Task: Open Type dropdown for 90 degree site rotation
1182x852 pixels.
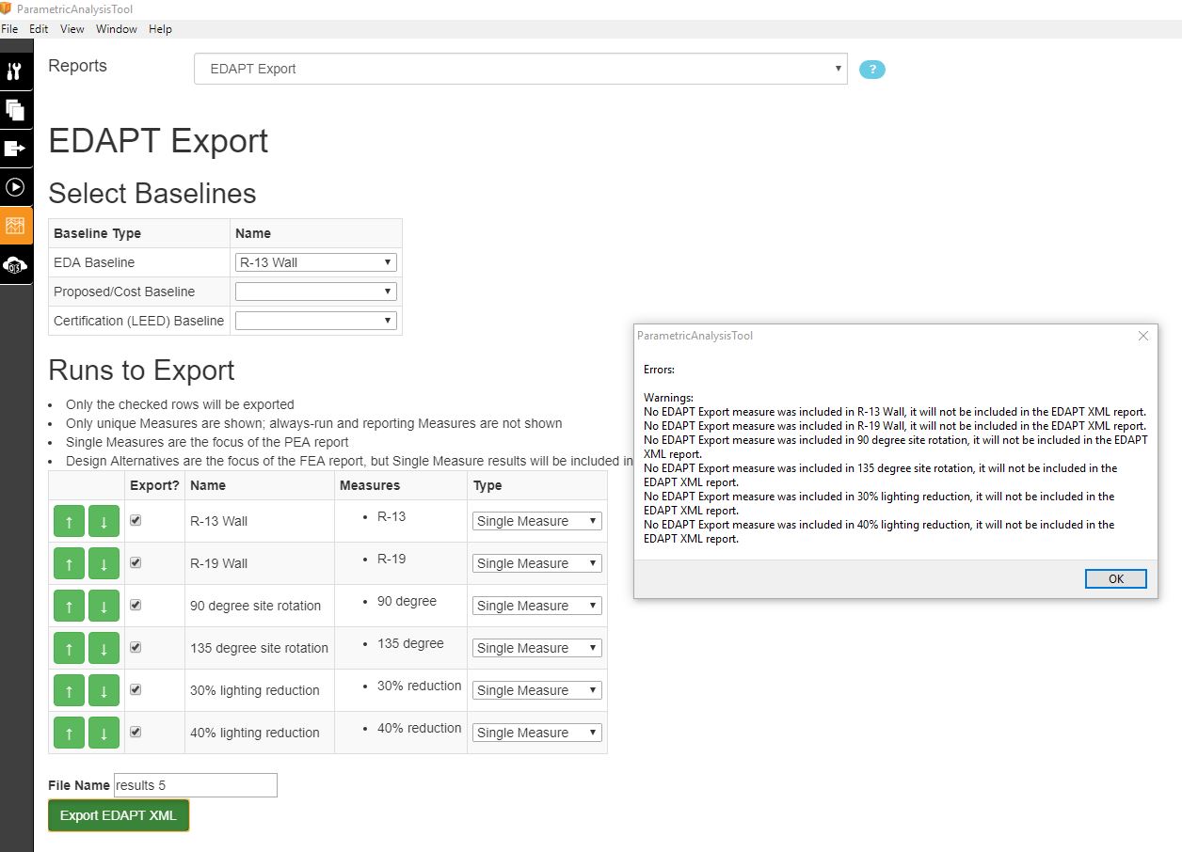Action: pyautogui.click(x=536, y=606)
